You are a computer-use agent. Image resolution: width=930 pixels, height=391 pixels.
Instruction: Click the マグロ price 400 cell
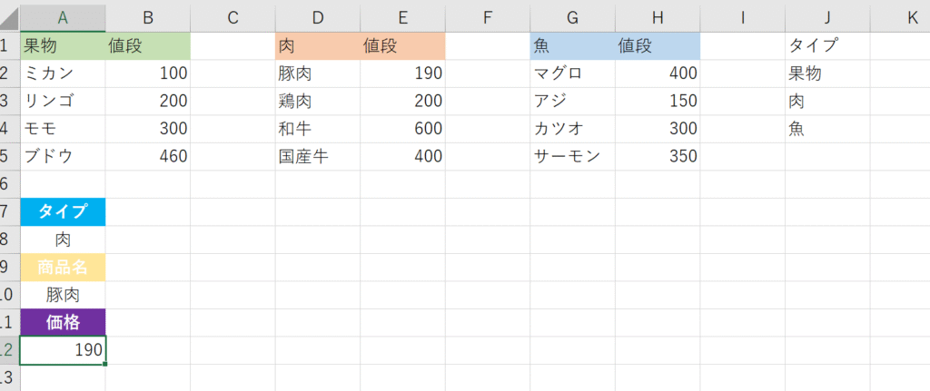pyautogui.click(x=657, y=73)
